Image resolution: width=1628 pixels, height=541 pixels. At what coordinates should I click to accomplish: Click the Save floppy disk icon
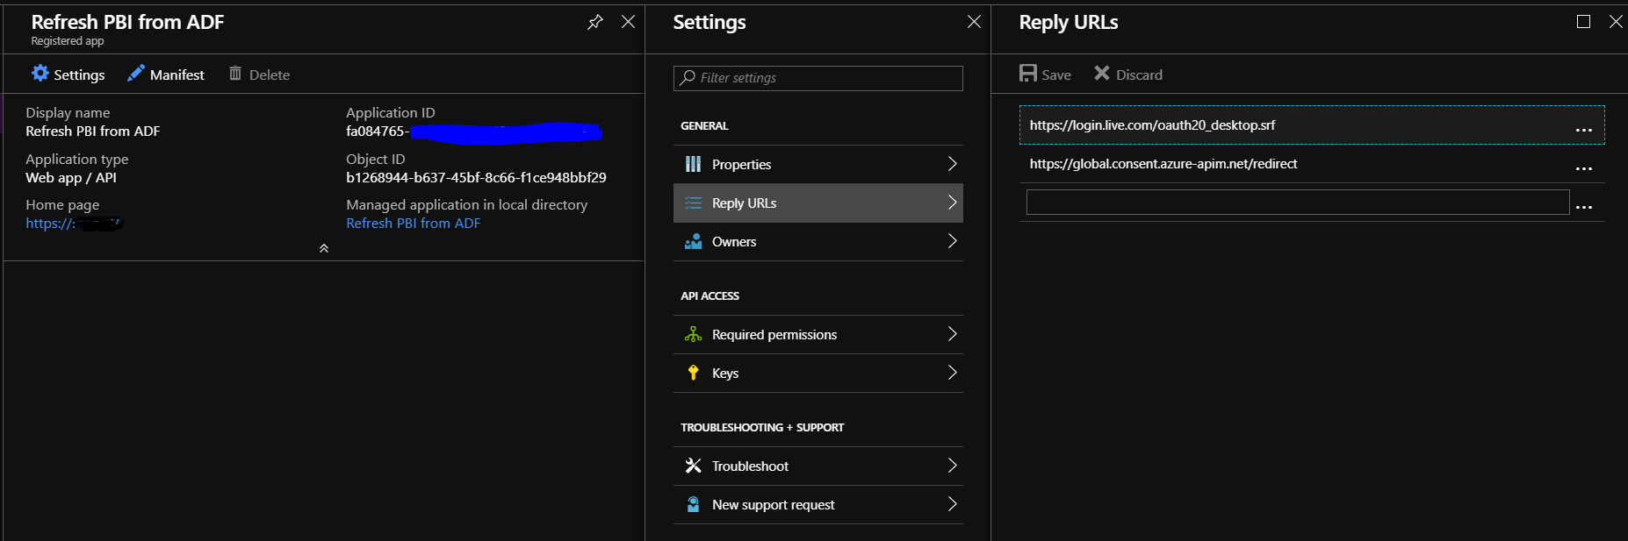click(x=1028, y=74)
